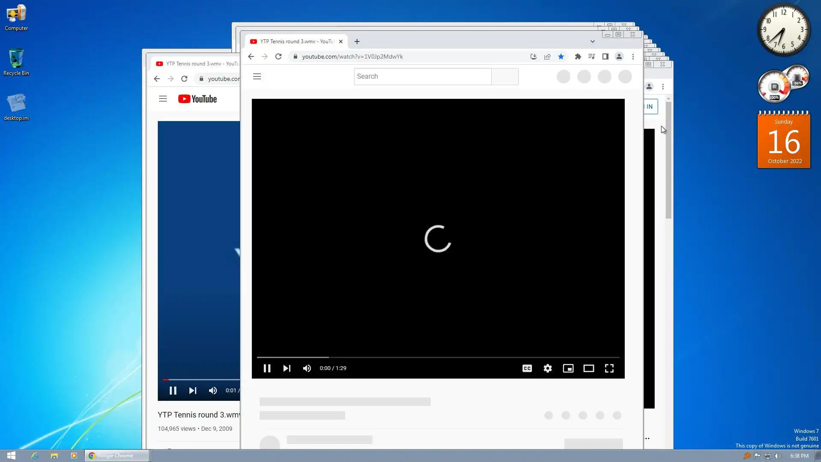Select the front YTP Tennis round 3 tab
Viewport: 821px width, 462px height.
click(295, 41)
